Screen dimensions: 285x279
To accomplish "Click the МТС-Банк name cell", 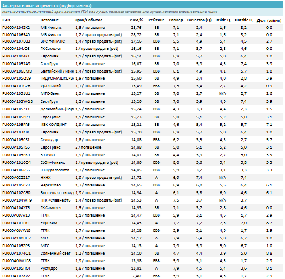I will pos(50,93).
